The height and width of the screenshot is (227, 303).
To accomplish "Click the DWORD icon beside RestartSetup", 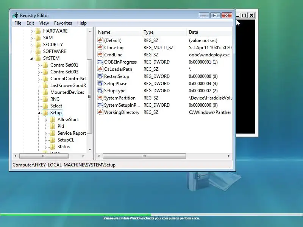I will [100, 76].
